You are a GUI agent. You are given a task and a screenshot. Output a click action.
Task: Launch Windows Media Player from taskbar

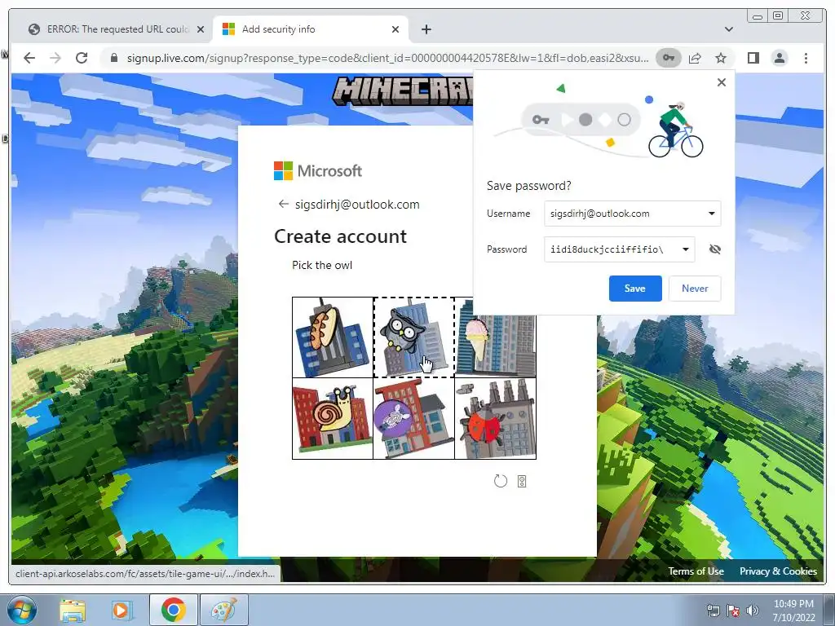[121, 611]
